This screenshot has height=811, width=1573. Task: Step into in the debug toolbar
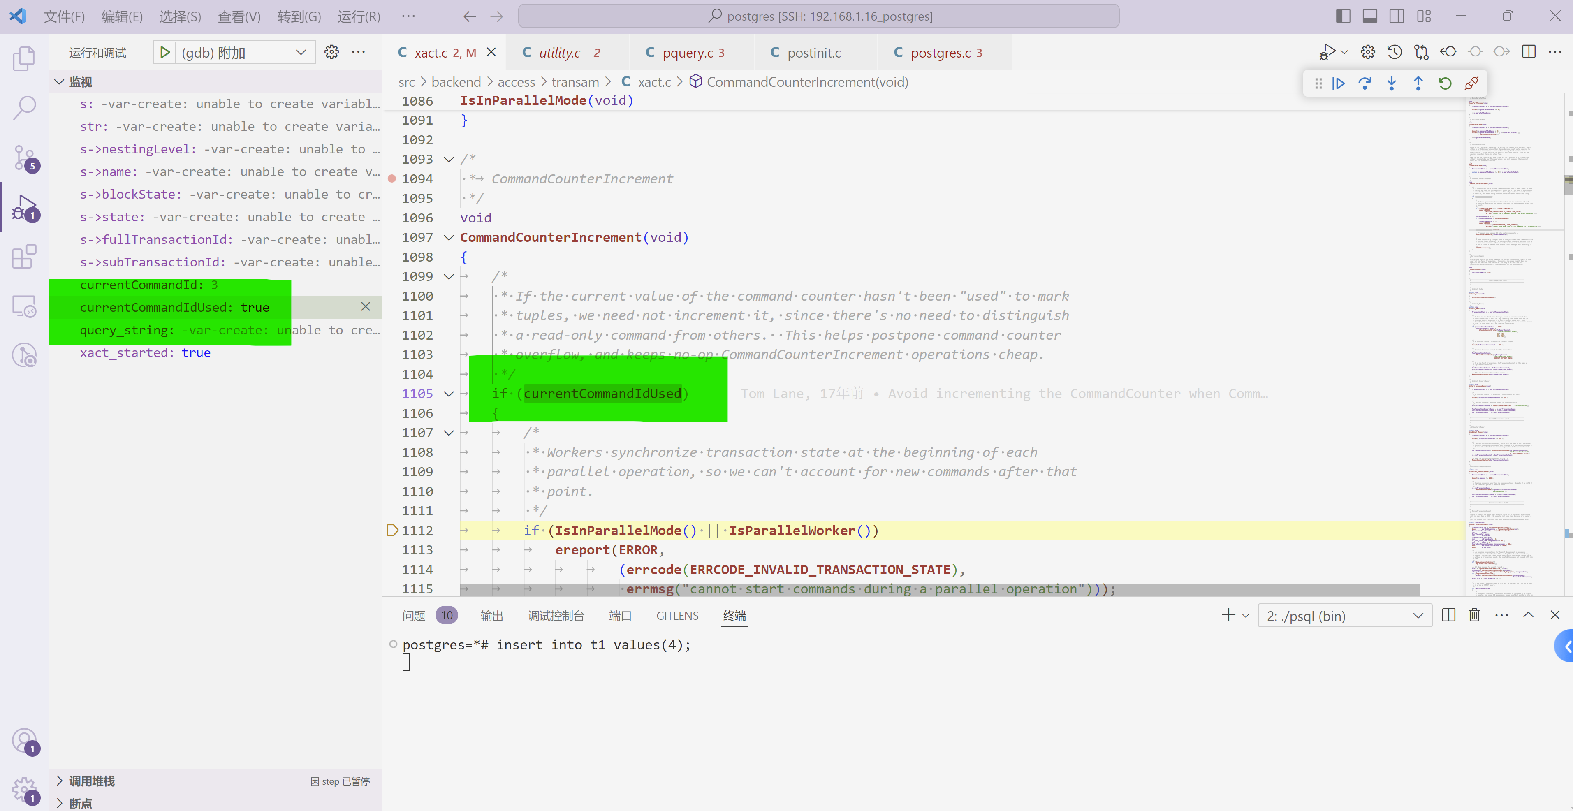[x=1392, y=83]
